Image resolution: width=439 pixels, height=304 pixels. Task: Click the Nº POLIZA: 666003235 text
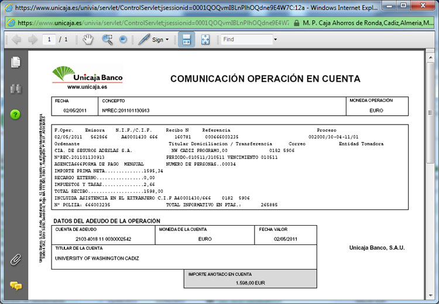(82, 205)
